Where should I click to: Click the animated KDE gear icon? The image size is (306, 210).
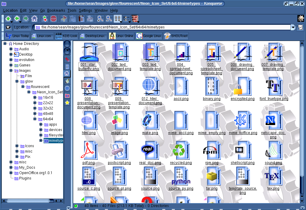coord(301,19)
